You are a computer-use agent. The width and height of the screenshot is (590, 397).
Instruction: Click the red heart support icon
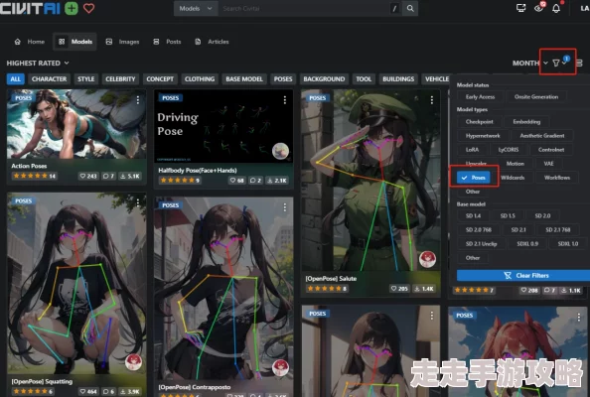click(88, 8)
